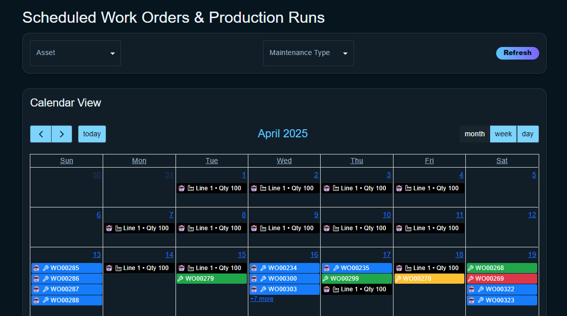The height and width of the screenshot is (316, 567).
Task: Go to the previous month with the left arrow
Action: pos(41,134)
